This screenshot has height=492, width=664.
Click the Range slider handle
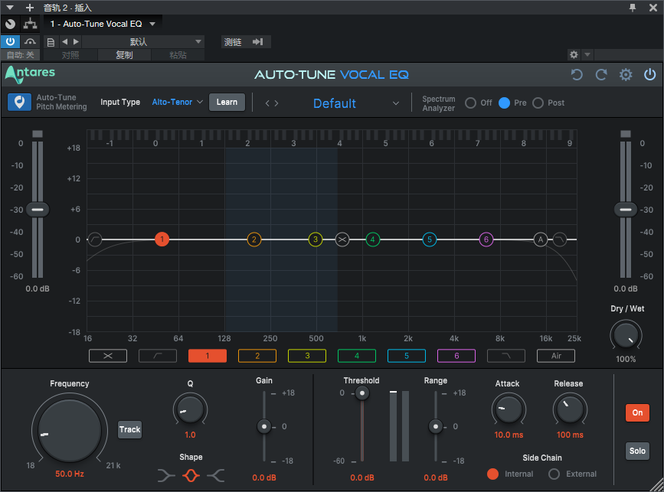pos(436,426)
